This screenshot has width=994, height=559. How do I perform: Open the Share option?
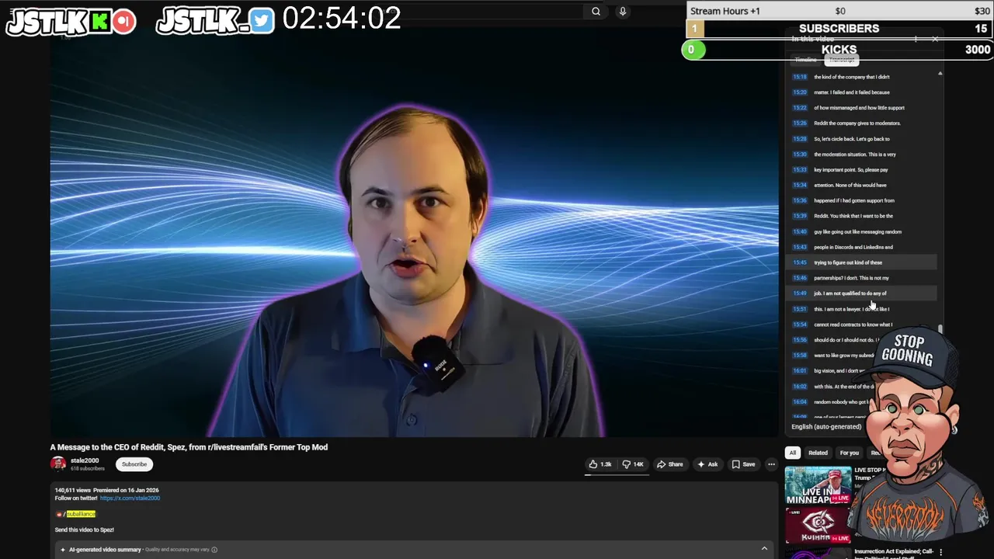click(669, 464)
